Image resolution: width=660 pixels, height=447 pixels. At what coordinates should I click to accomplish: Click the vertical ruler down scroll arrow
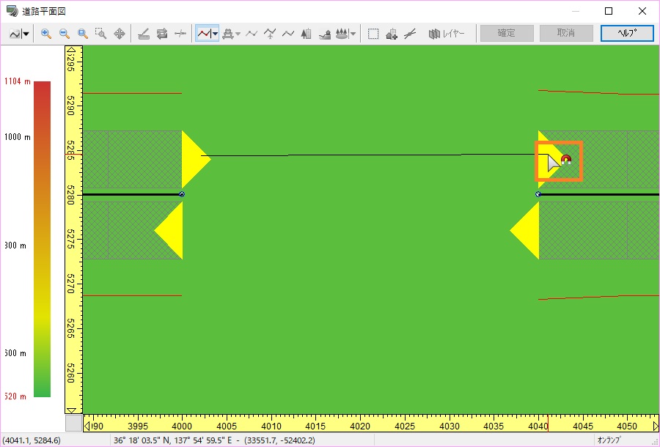point(71,410)
